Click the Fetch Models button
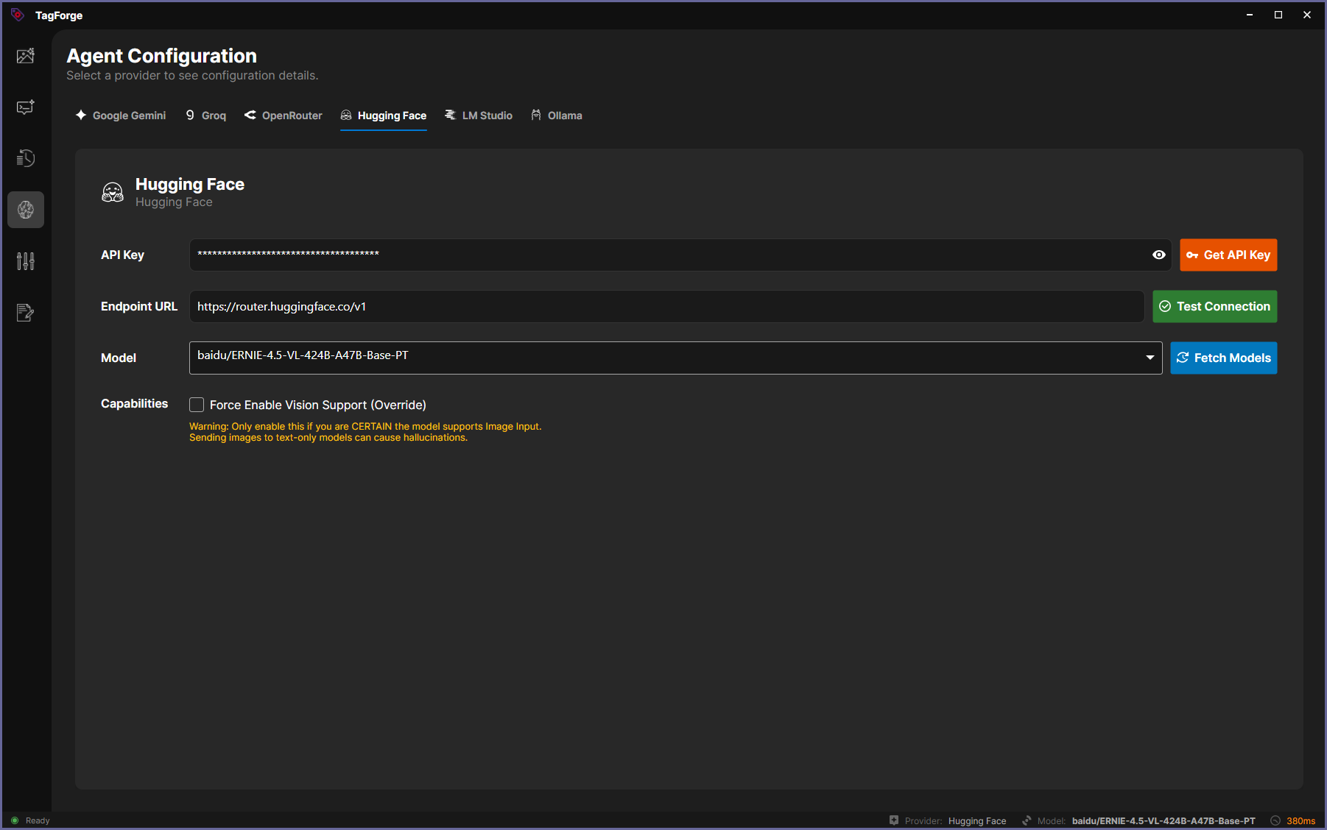The image size is (1327, 830). tap(1223, 358)
